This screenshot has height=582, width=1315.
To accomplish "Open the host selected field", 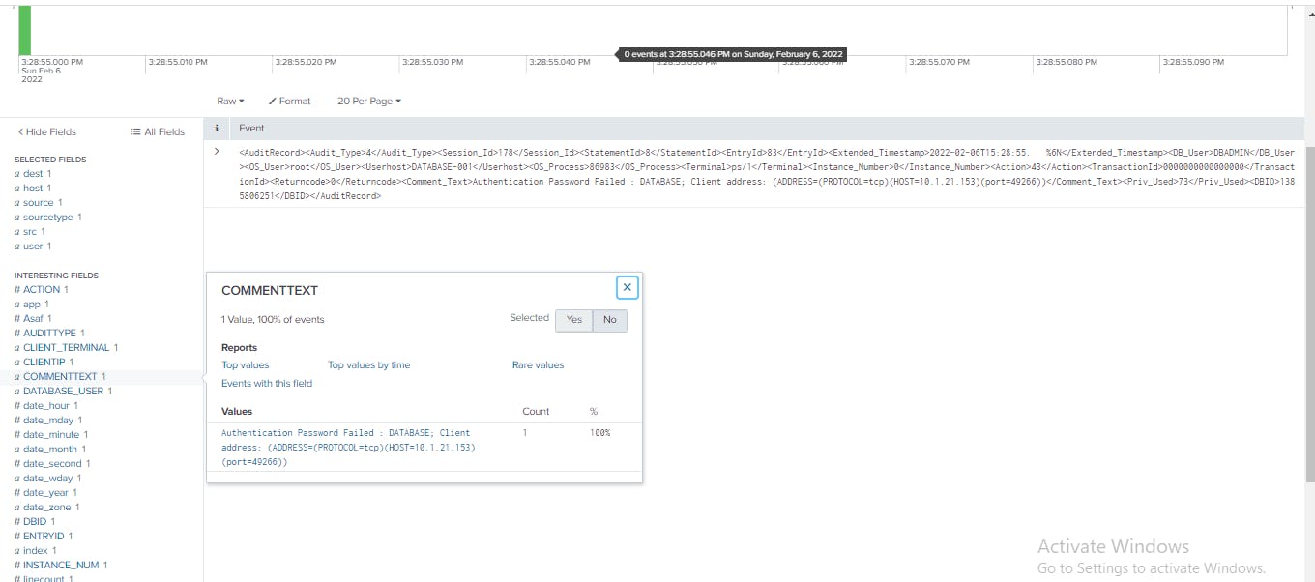I will [33, 189].
